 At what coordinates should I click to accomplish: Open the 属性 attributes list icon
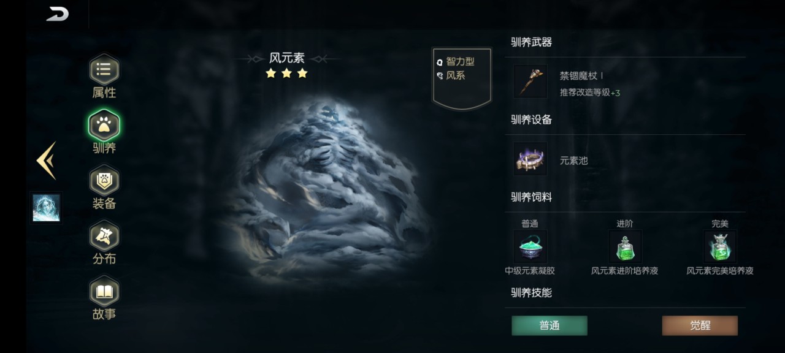coord(104,69)
